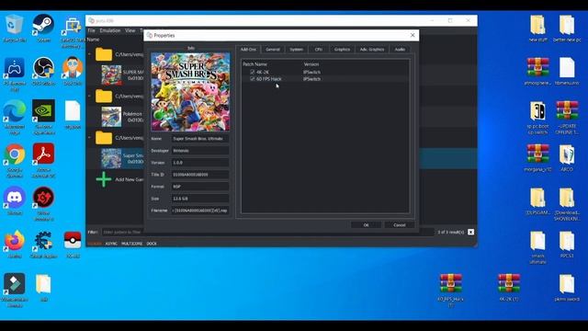This screenshot has height=331, width=588.
Task: Select the Add-Ons tab
Action: coord(248,49)
